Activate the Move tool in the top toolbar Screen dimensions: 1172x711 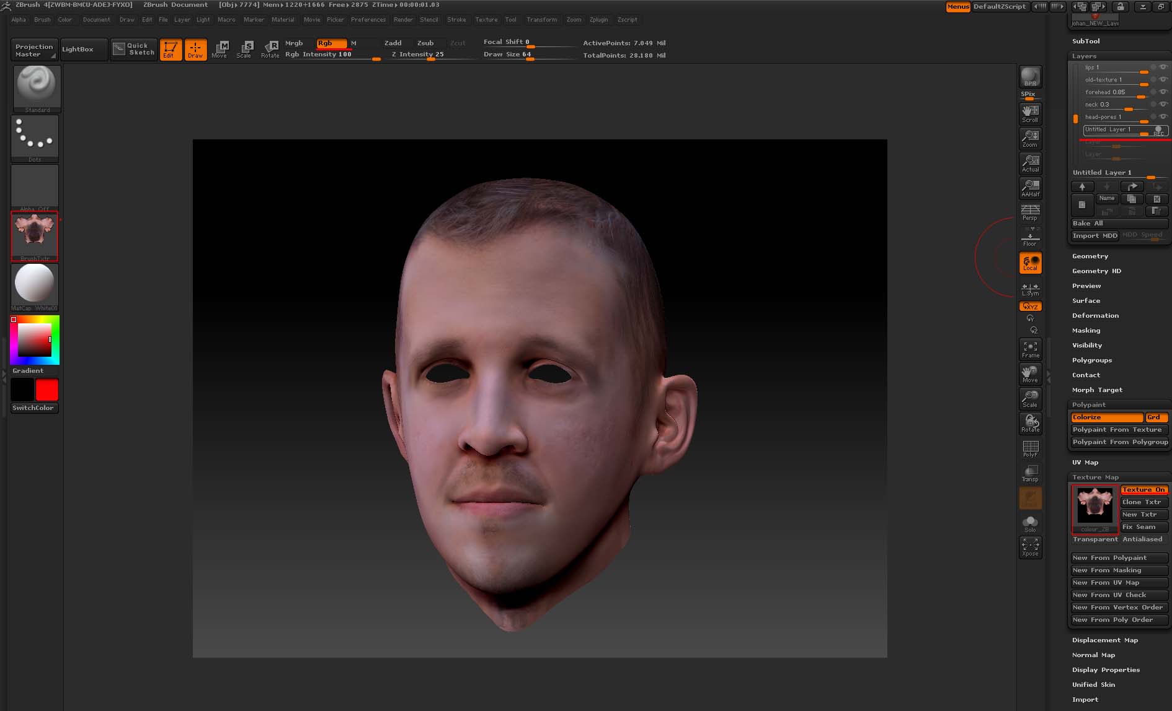click(220, 50)
